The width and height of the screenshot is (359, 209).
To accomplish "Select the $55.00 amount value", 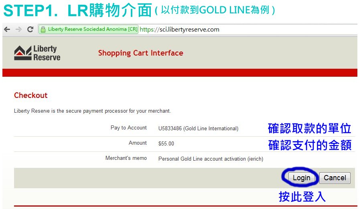I will 166,143.
